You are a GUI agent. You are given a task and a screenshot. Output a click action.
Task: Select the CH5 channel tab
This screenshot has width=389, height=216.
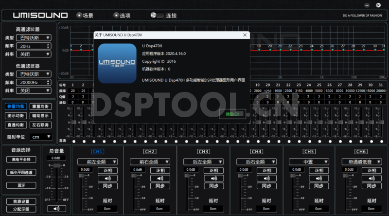(309, 151)
